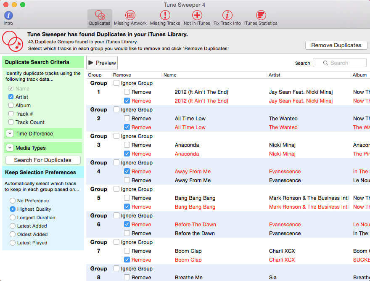Image resolution: width=370 pixels, height=281 pixels.
Task: Sort by the Artist column header
Action: tap(274, 75)
